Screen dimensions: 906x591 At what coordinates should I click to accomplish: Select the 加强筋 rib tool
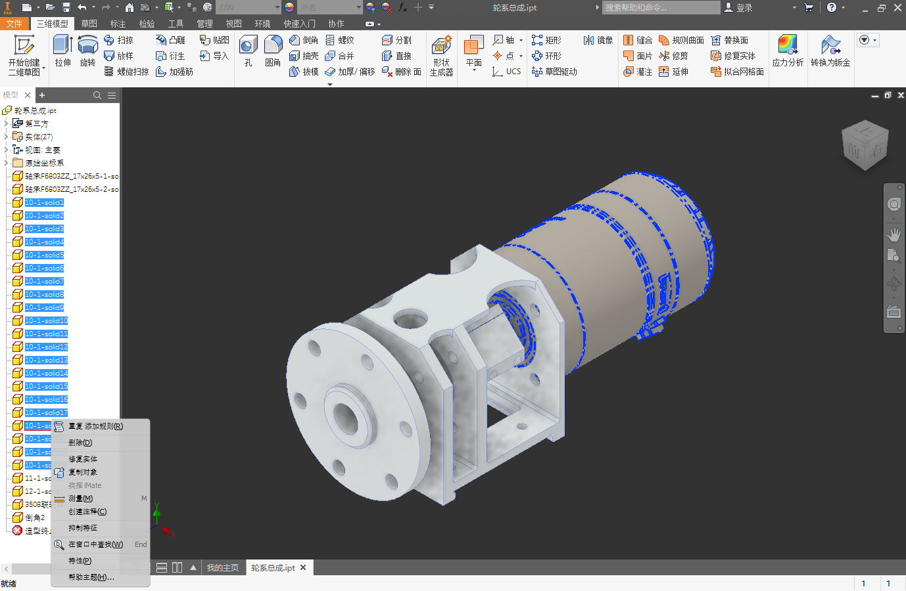pos(175,72)
